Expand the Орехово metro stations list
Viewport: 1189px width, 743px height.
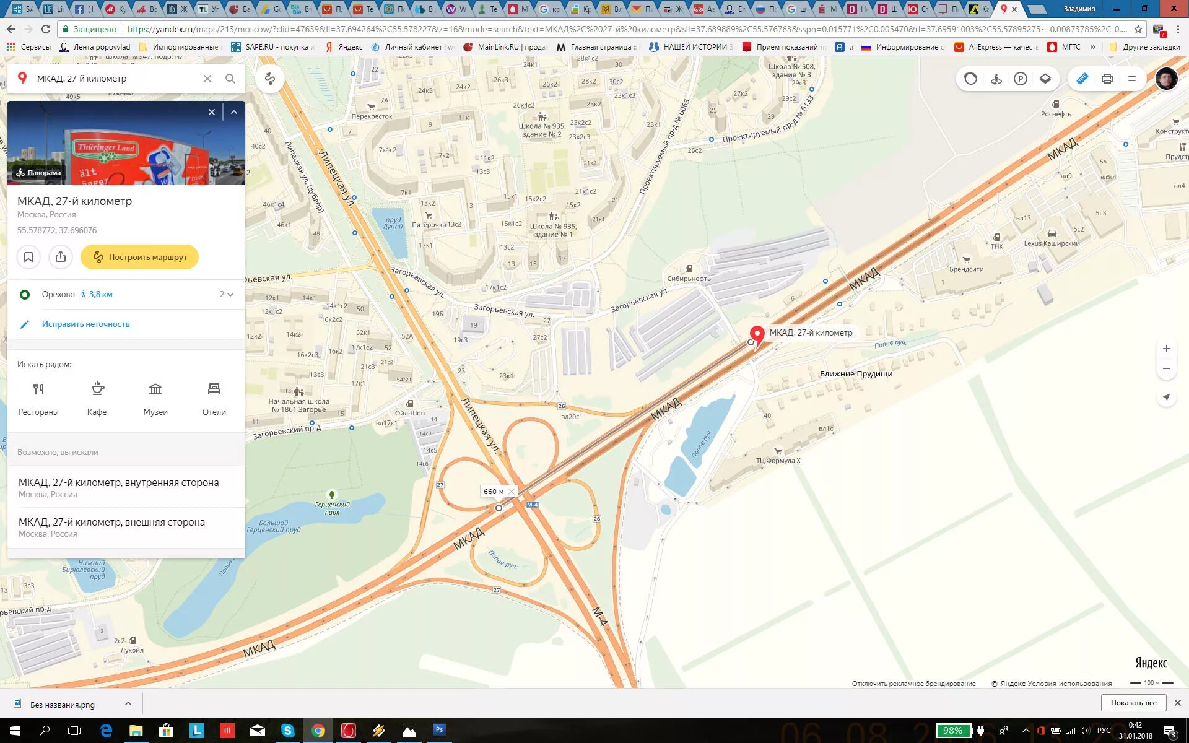pyautogui.click(x=227, y=295)
